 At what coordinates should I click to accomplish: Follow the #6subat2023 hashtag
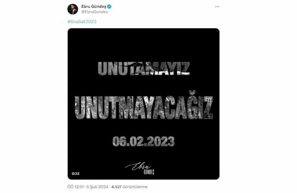point(82,21)
